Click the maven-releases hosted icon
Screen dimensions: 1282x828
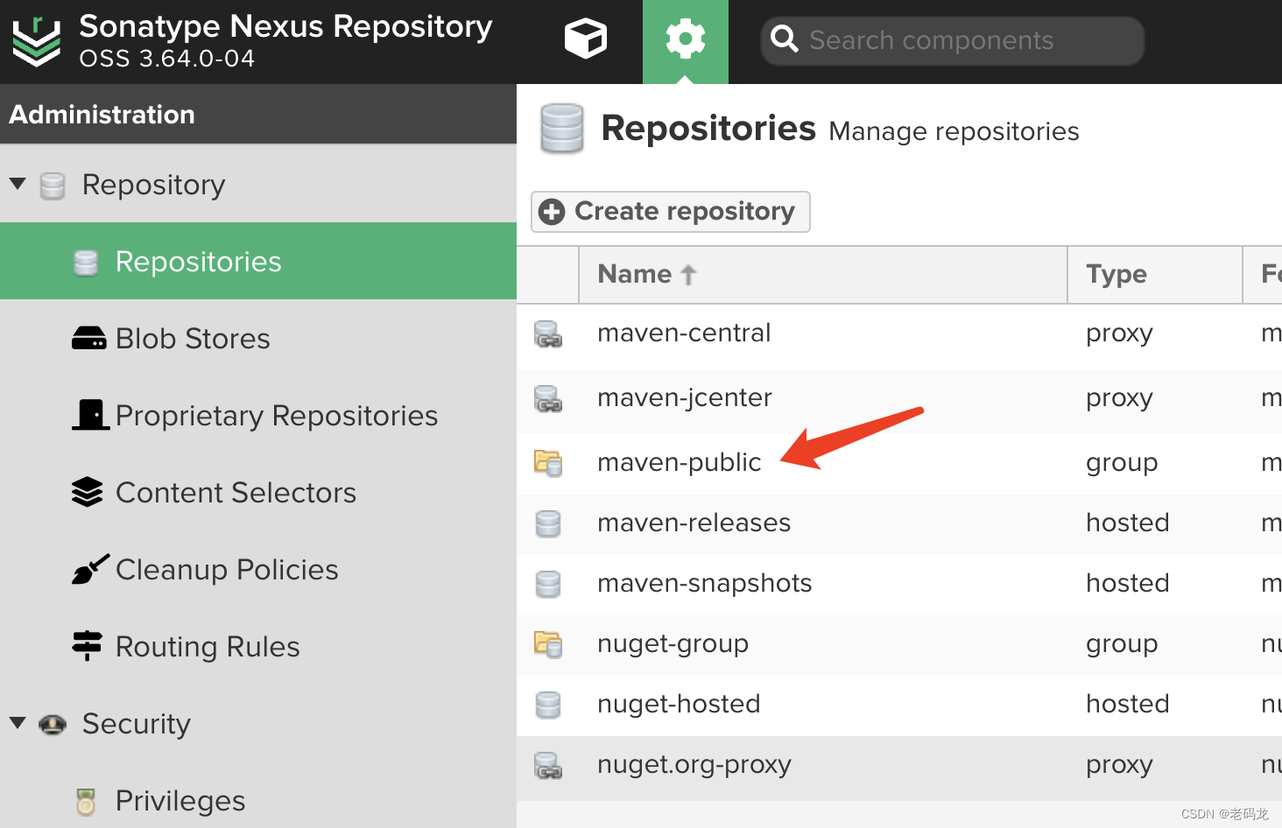[x=548, y=524]
